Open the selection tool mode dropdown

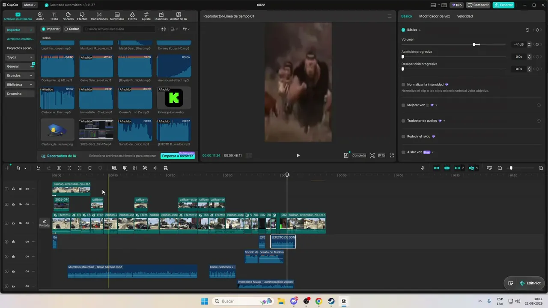coord(25,168)
